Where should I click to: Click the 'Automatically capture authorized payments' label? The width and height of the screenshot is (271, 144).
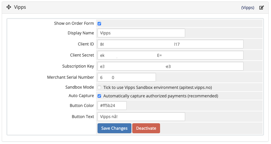tap(161, 96)
